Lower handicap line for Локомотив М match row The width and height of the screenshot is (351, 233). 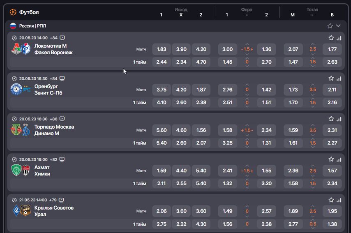pos(247,54)
